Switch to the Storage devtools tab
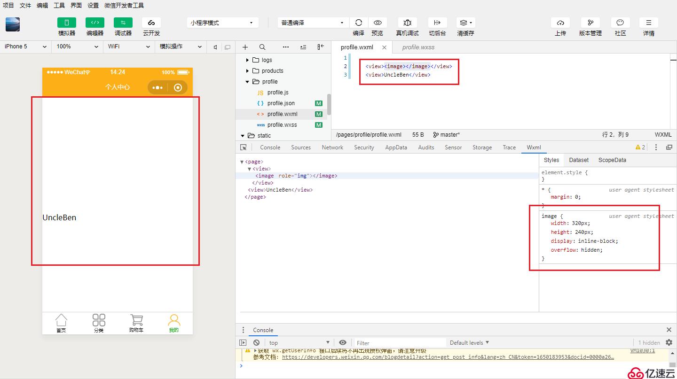Viewport: 677px width, 379px height. (x=482, y=147)
